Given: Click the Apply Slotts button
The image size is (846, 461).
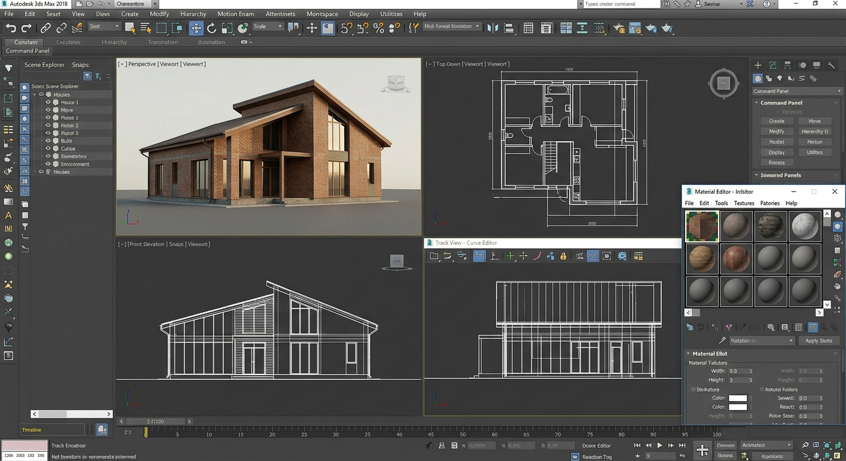Looking at the screenshot, I should click(819, 340).
